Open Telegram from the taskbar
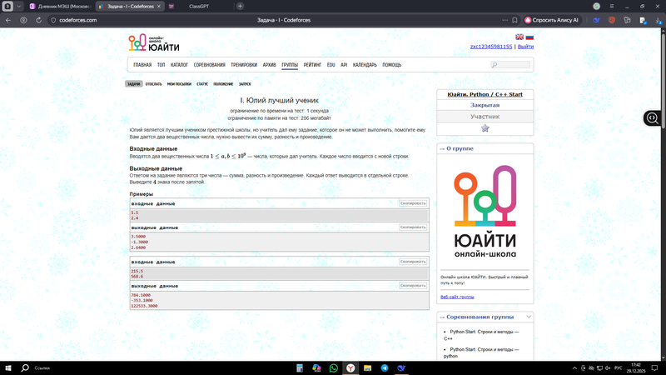The width and height of the screenshot is (666, 375). pos(384,367)
